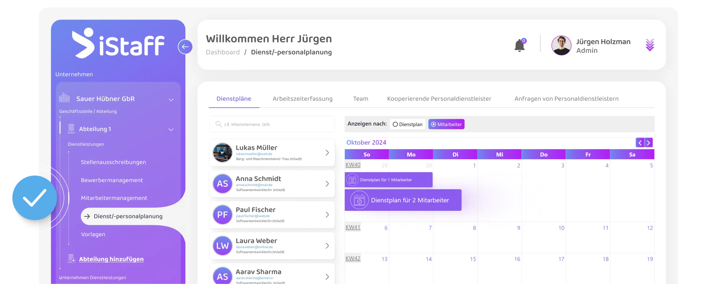Expand Lukas Müller chevron arrow
This screenshot has width=717, height=284.
coord(327,152)
